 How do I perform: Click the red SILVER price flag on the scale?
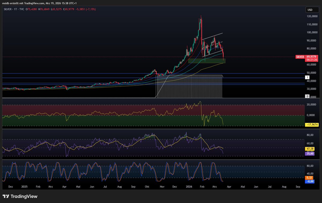click(x=300, y=57)
